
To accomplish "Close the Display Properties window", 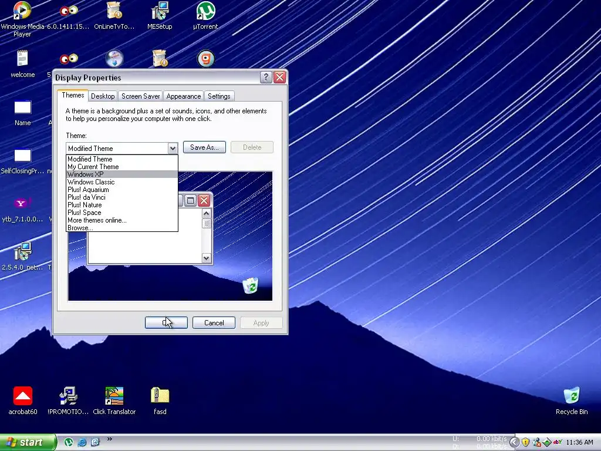I will [x=280, y=77].
